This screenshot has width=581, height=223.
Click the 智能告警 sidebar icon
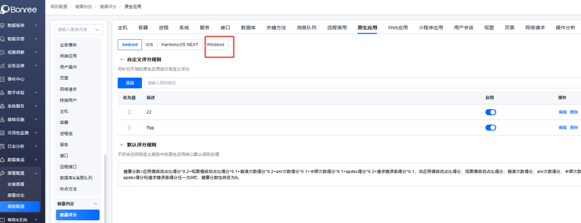click(x=3, y=39)
